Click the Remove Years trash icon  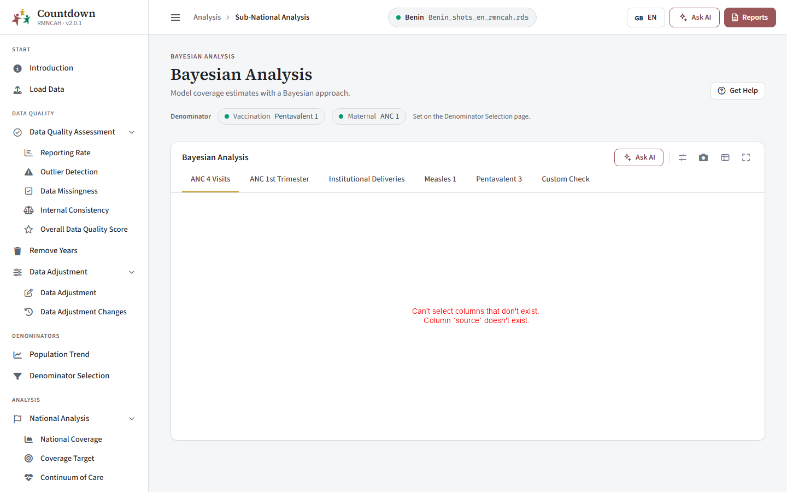(x=17, y=251)
